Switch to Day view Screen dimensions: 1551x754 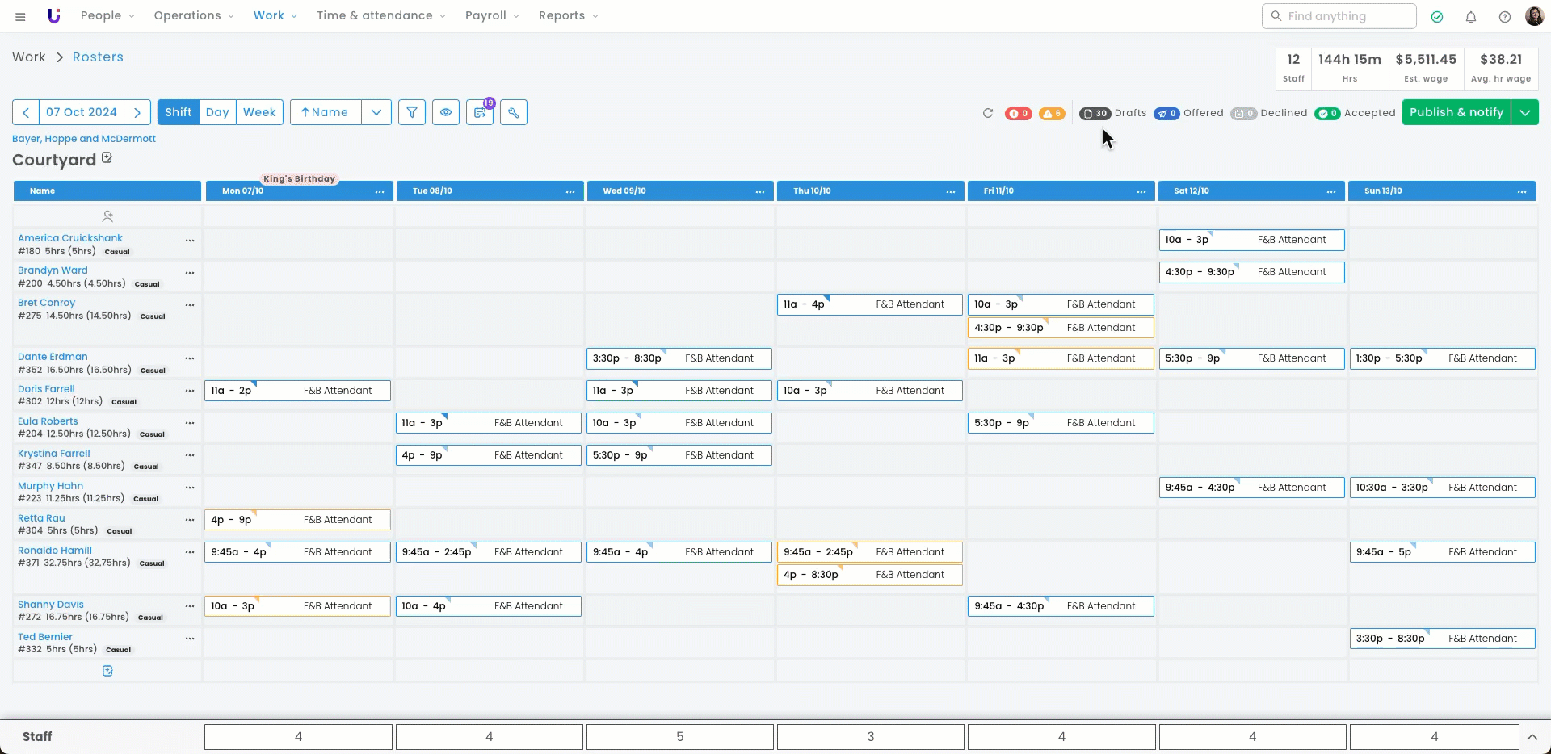[217, 112]
